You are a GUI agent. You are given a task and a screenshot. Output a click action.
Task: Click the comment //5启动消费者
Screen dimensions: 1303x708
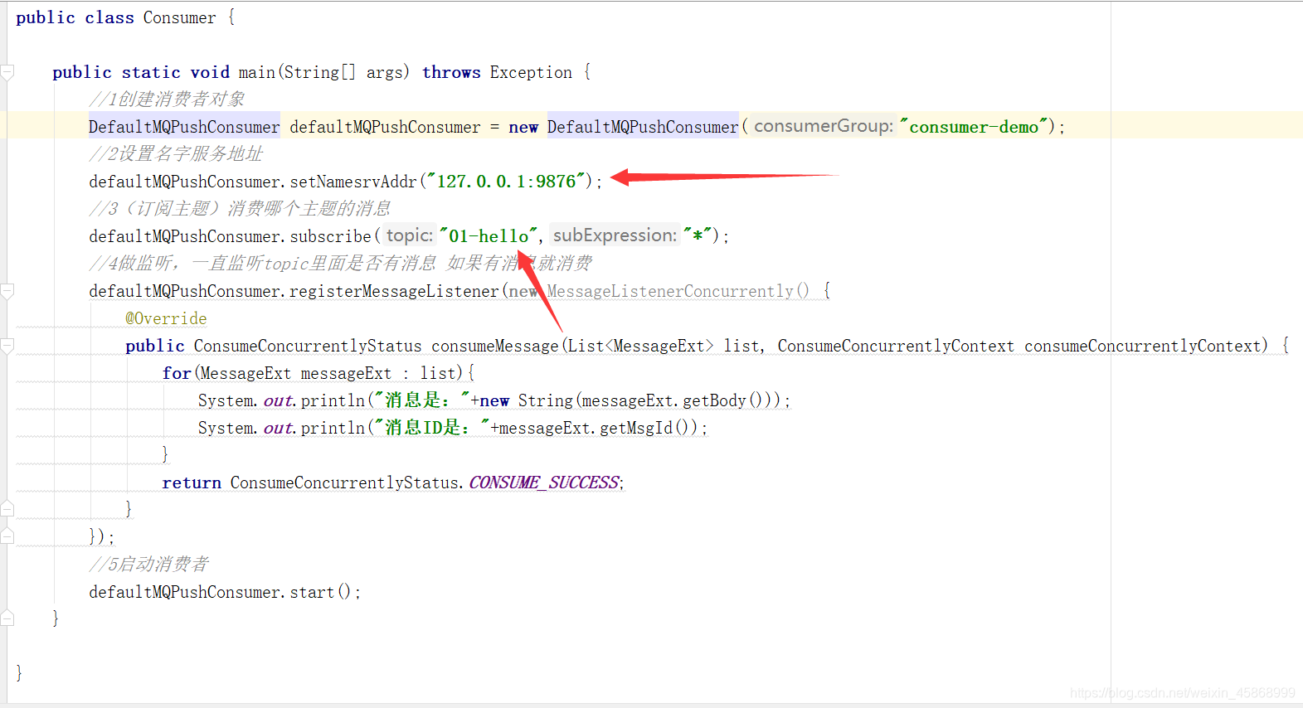[x=148, y=565]
